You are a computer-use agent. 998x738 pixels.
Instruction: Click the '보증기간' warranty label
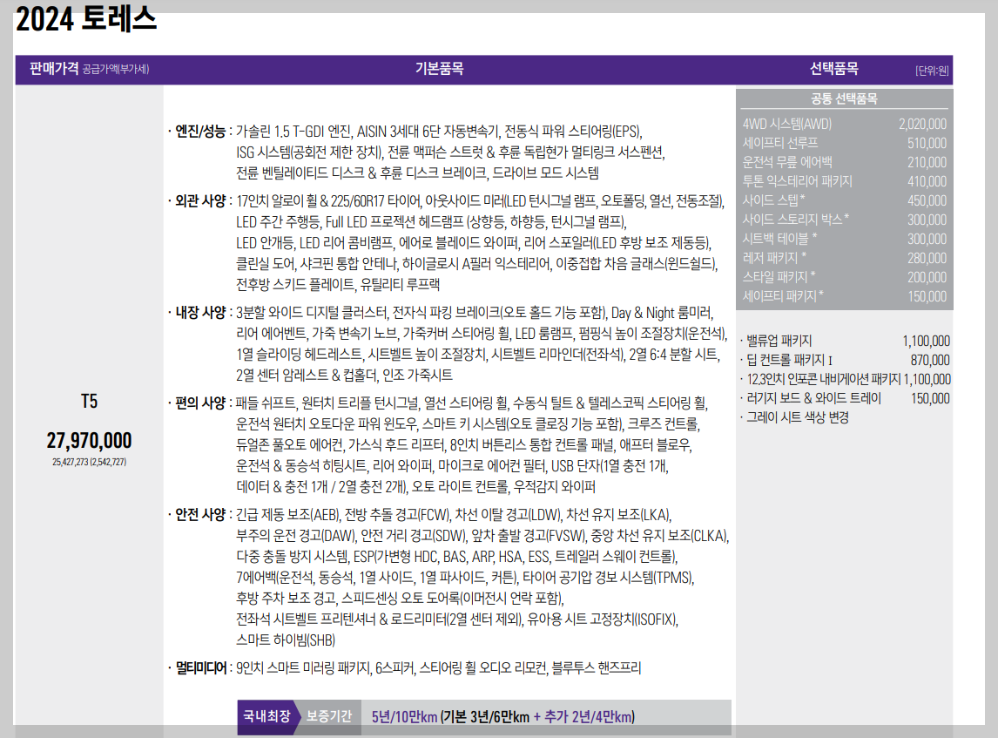pyautogui.click(x=328, y=715)
